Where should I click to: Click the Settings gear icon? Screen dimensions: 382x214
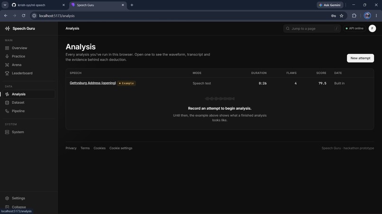[x=7, y=198]
